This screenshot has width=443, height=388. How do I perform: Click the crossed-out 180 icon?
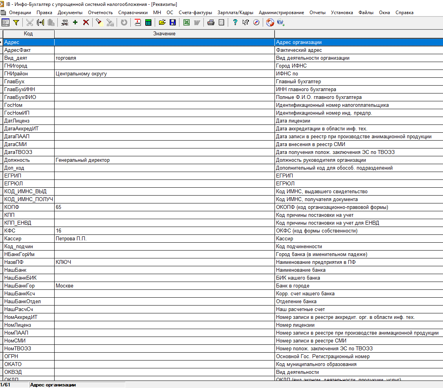(x=65, y=22)
